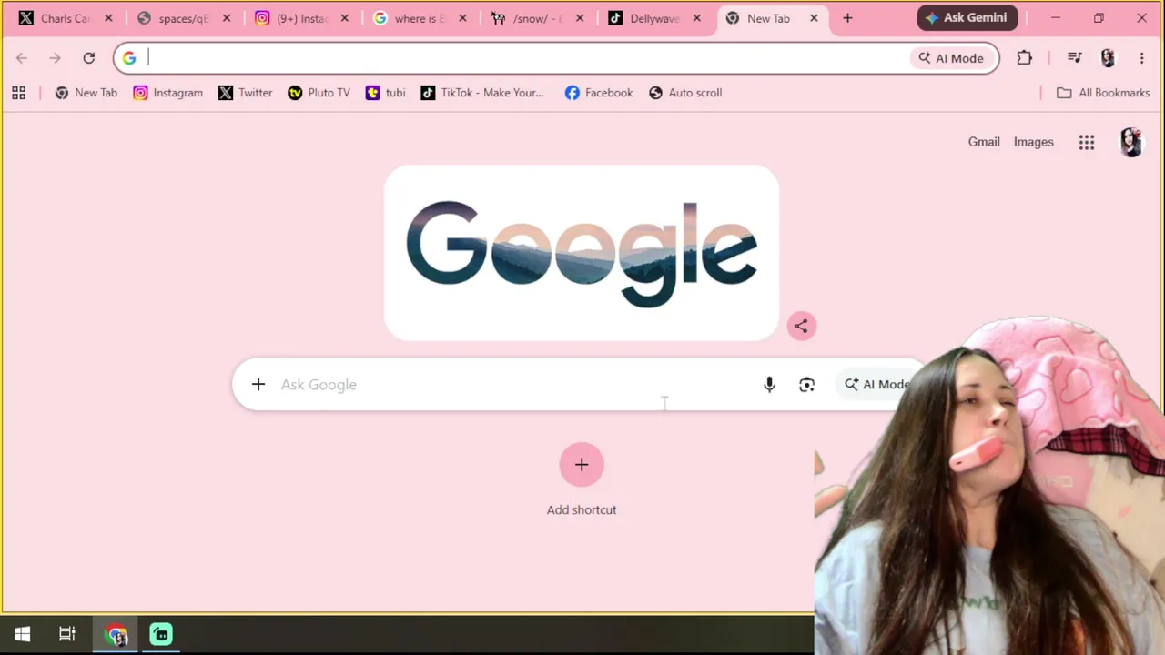Open the Google account avatar on page
This screenshot has height=655, width=1165.
[1131, 142]
